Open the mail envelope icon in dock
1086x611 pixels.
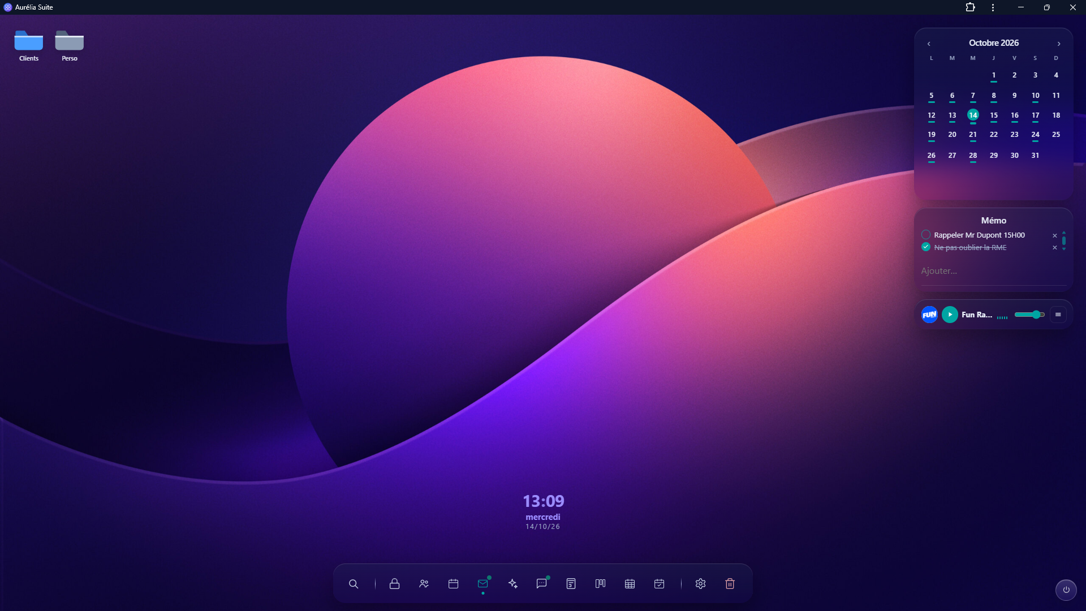pos(483,584)
